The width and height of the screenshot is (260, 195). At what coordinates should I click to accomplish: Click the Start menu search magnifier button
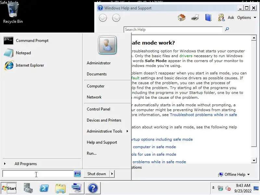77,174
